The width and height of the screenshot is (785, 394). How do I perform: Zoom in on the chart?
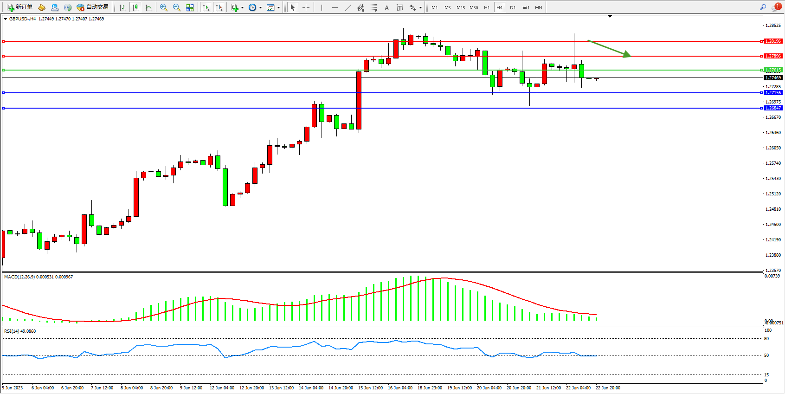(x=163, y=7)
